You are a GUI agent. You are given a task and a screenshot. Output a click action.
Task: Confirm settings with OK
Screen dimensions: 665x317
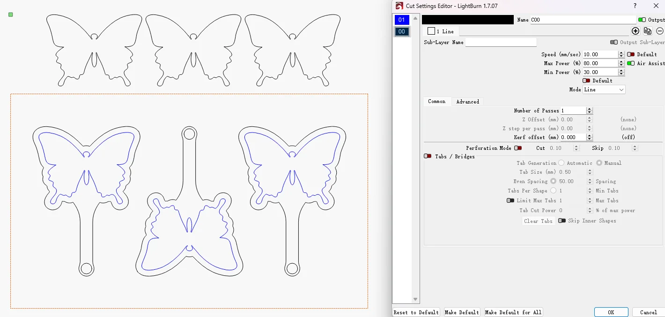click(611, 312)
